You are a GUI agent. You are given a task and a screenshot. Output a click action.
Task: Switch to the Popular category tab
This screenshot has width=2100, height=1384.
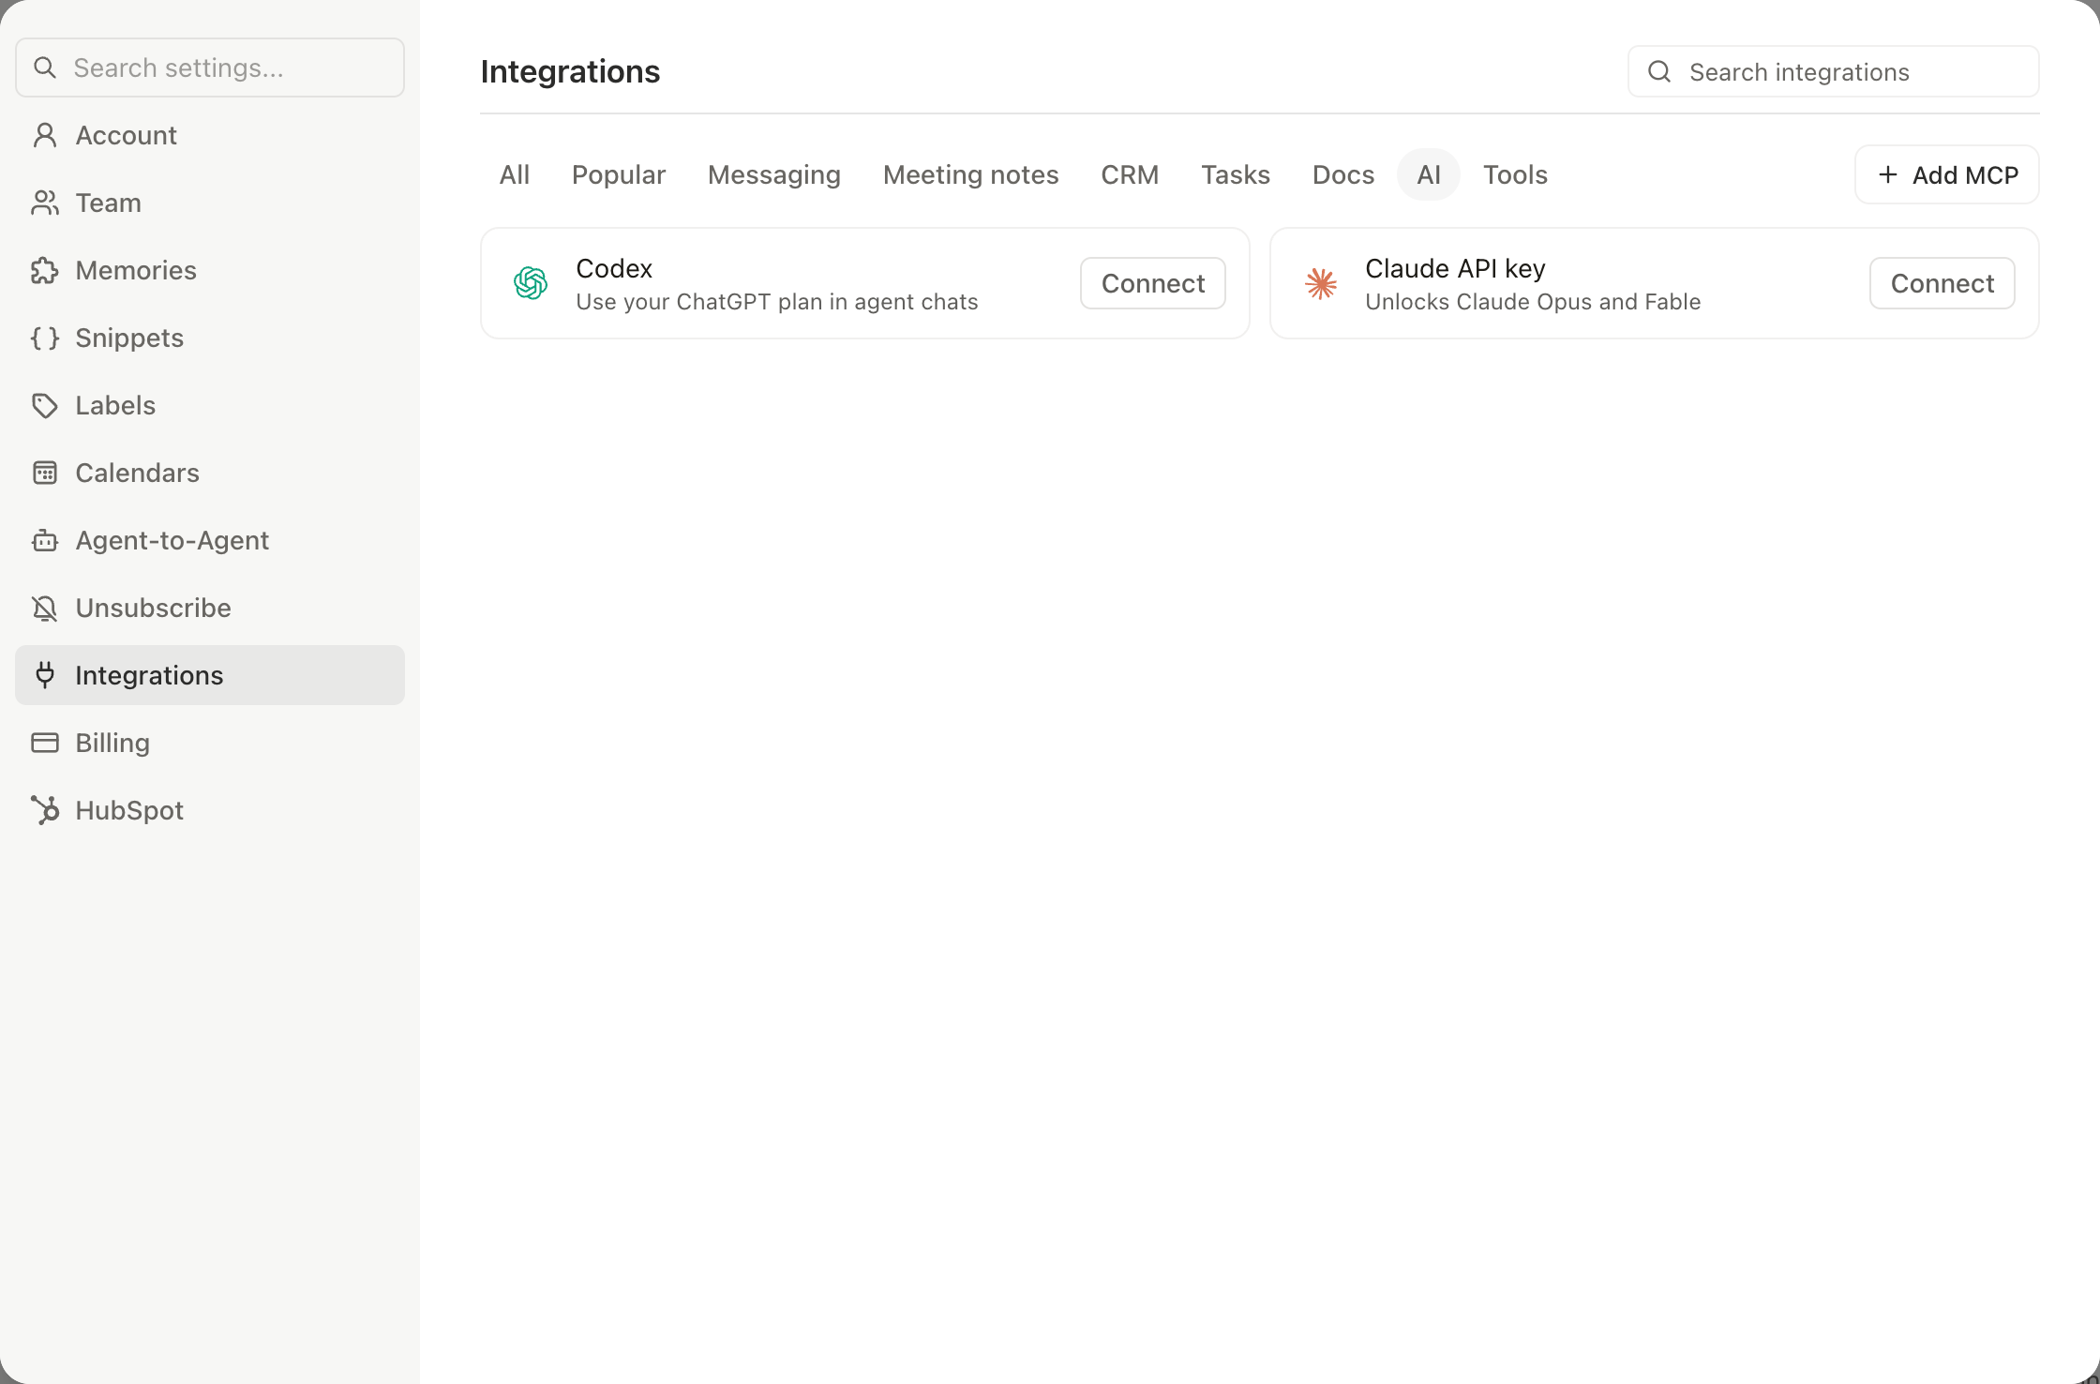point(619,174)
